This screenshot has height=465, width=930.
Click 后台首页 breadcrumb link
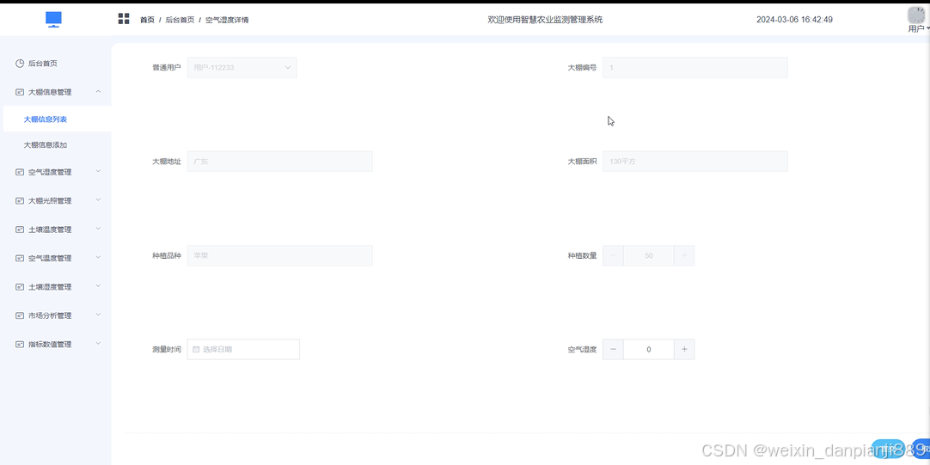(180, 20)
